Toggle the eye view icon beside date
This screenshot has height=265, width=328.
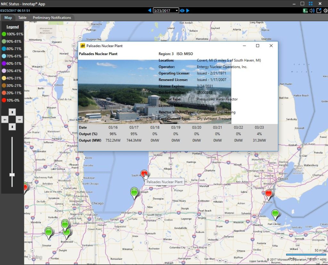(182, 11)
